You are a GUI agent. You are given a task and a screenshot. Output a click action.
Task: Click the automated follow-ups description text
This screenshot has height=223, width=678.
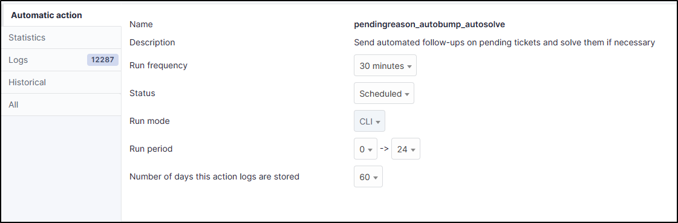[504, 42]
